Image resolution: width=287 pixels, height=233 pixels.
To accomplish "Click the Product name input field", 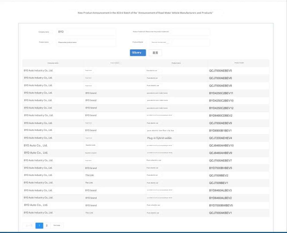I will coord(86,42).
